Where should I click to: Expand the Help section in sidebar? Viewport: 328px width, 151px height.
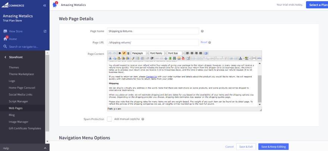(25, 148)
